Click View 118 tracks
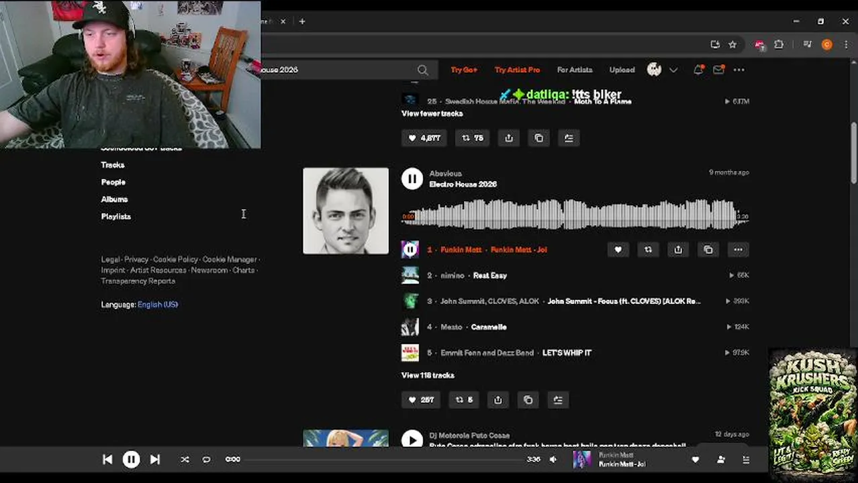This screenshot has width=858, height=483. click(428, 376)
